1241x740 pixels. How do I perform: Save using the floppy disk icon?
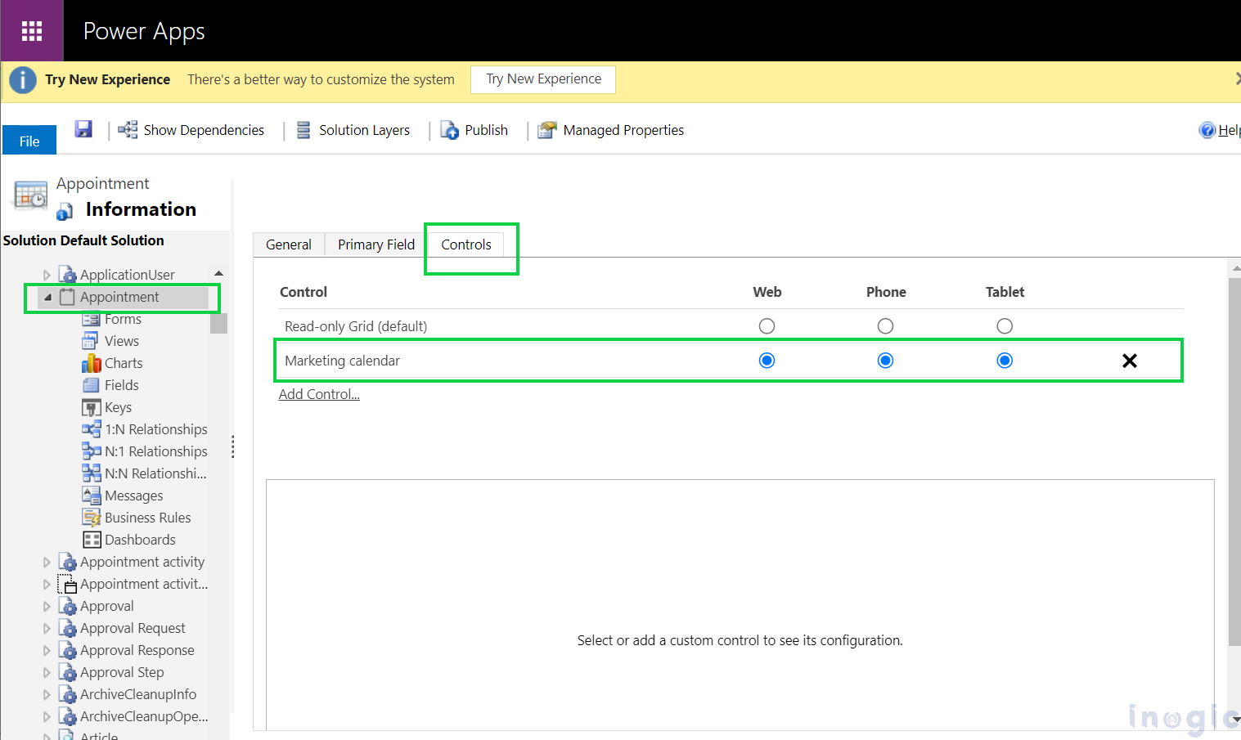tap(83, 129)
